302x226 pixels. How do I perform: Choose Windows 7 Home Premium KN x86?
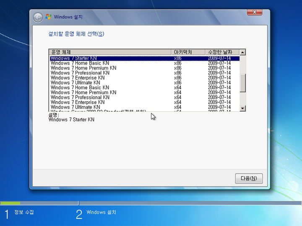pos(83,68)
